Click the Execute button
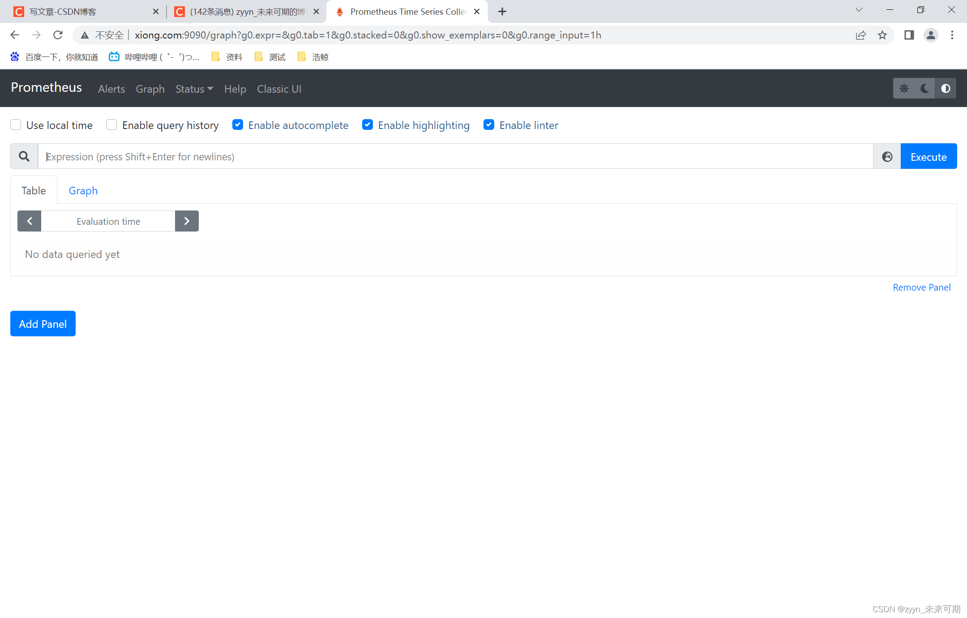This screenshot has height=618, width=967. (928, 156)
